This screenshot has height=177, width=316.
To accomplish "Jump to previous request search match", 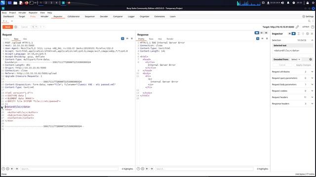I will click(x=12, y=169).
